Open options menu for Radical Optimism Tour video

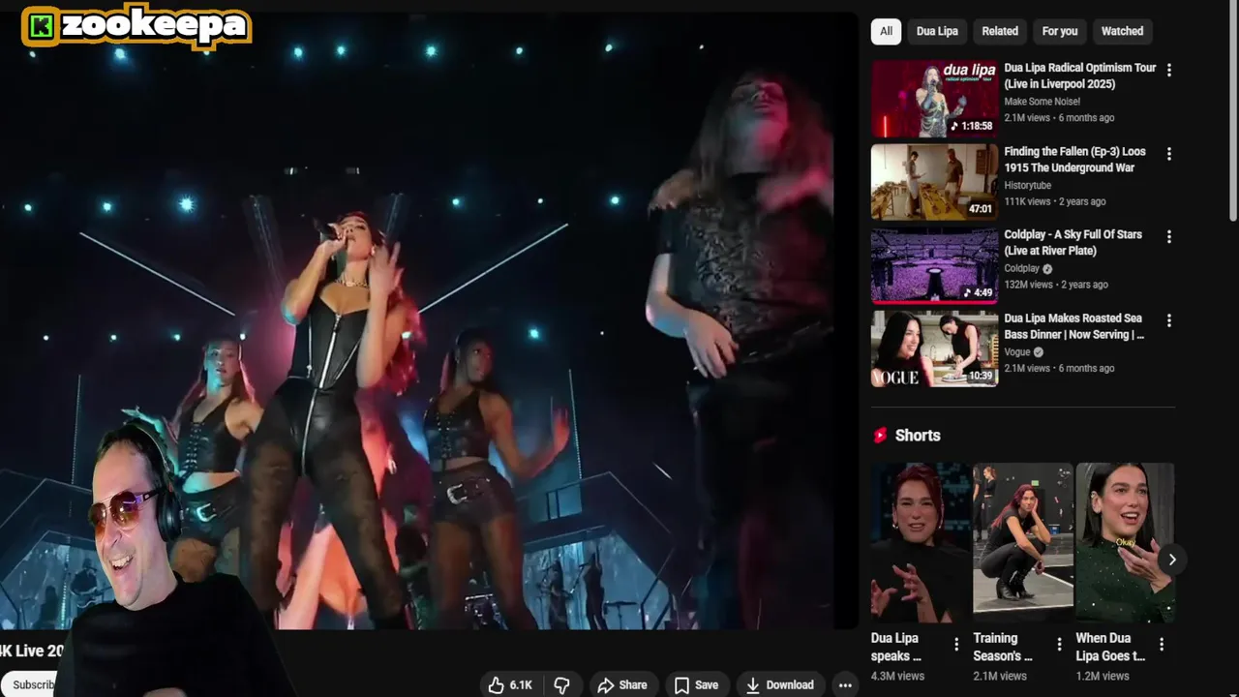pos(1168,70)
